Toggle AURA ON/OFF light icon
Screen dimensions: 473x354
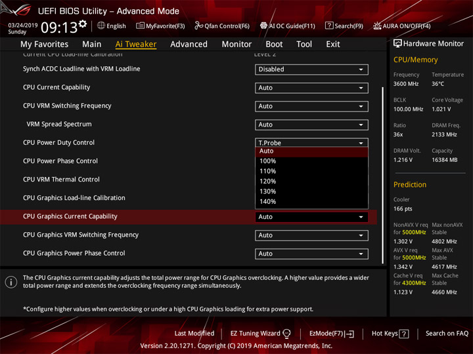coord(377,26)
